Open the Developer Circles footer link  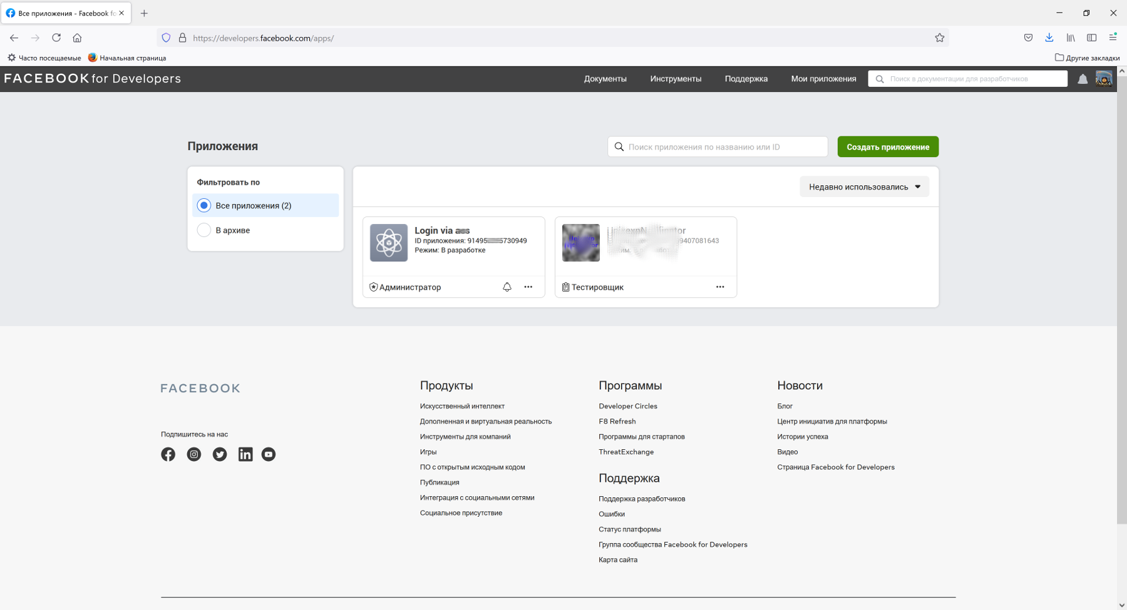(x=628, y=407)
